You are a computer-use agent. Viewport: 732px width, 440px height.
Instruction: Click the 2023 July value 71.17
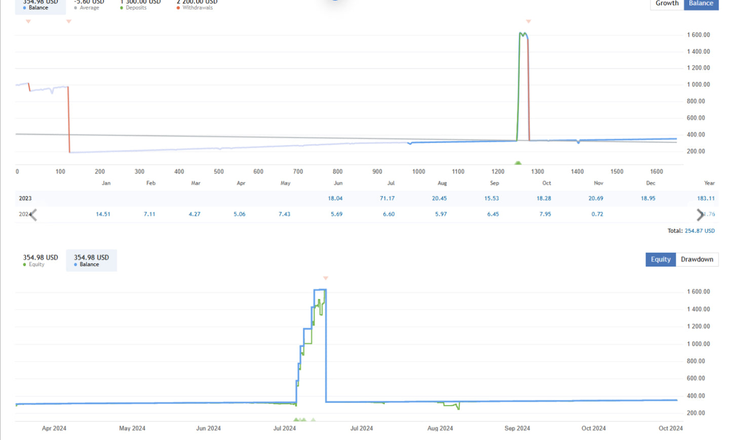(388, 198)
